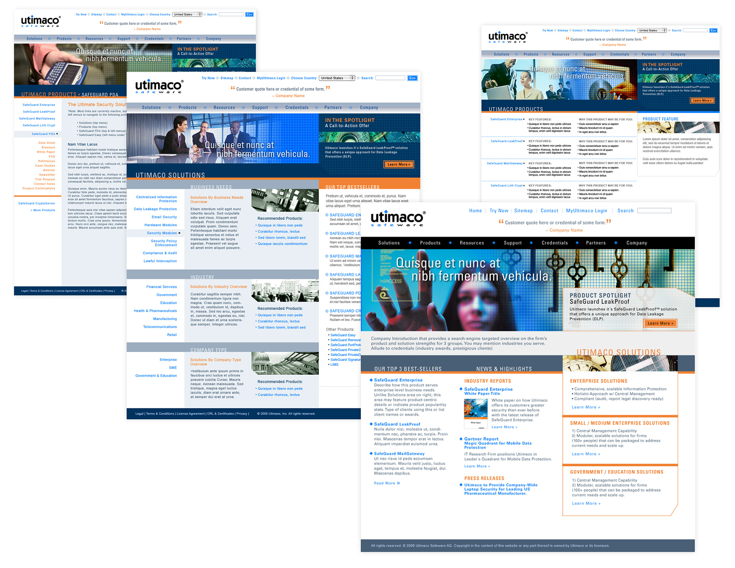Open Solutions menu on the front black navbar
The width and height of the screenshot is (735, 568).
[389, 243]
